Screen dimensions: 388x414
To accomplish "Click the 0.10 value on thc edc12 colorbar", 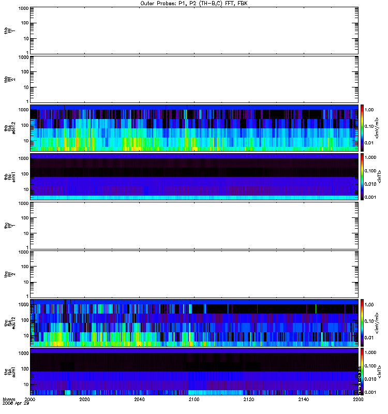I will point(369,321).
